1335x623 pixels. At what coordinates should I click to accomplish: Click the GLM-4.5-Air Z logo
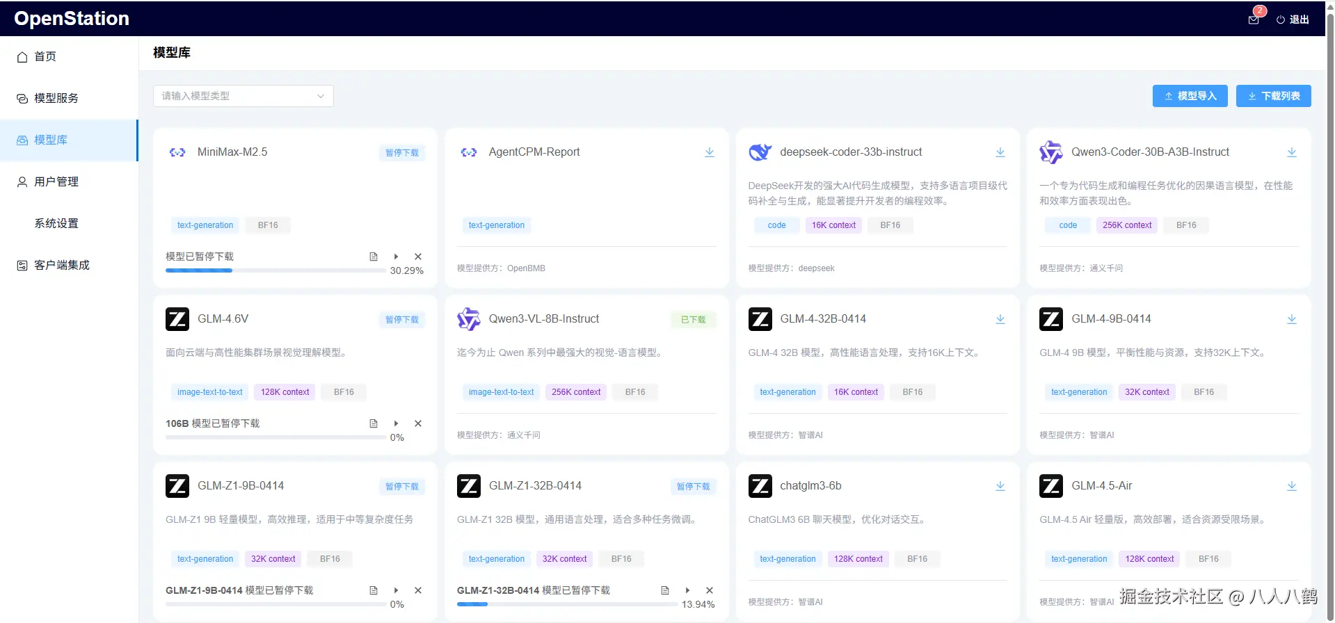1051,486
